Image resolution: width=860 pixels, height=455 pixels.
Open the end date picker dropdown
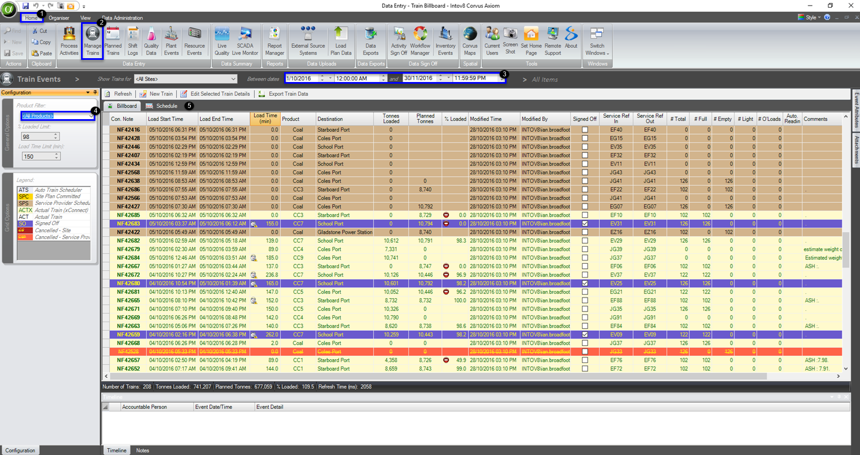click(448, 78)
